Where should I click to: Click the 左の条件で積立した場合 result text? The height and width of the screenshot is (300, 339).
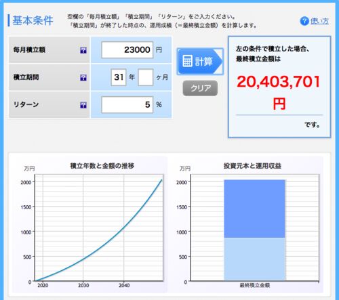coord(273,49)
